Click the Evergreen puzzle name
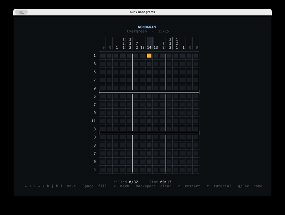This screenshot has height=215, width=285. pyautogui.click(x=137, y=31)
